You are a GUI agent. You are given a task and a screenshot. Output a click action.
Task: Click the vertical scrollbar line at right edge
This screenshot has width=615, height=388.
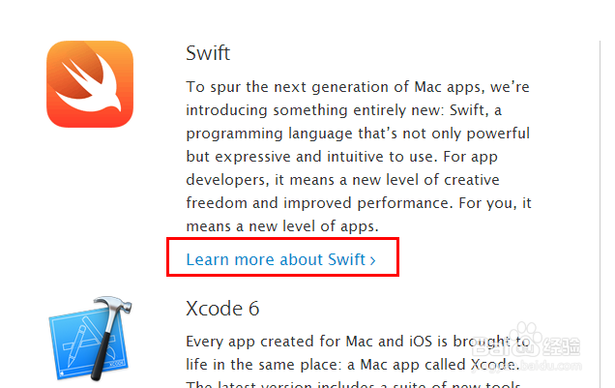coord(600,214)
